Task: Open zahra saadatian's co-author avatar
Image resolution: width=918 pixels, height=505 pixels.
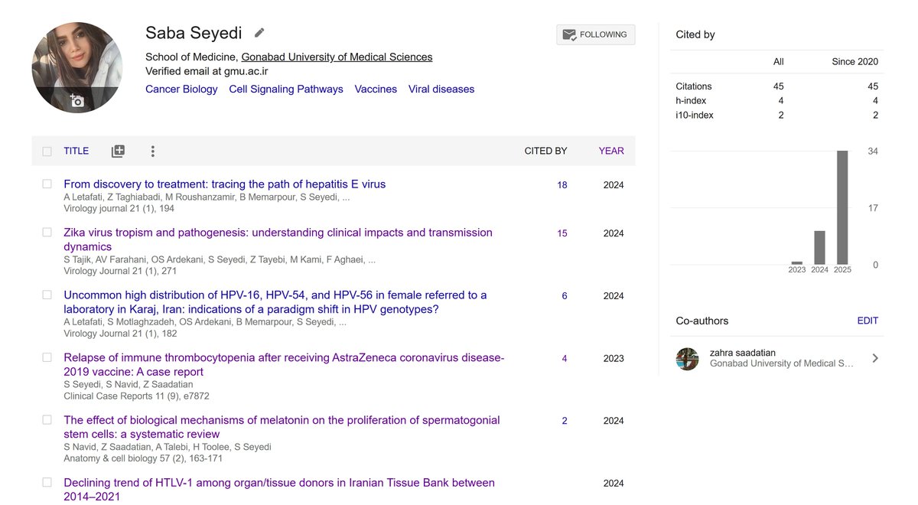Action: coord(688,359)
